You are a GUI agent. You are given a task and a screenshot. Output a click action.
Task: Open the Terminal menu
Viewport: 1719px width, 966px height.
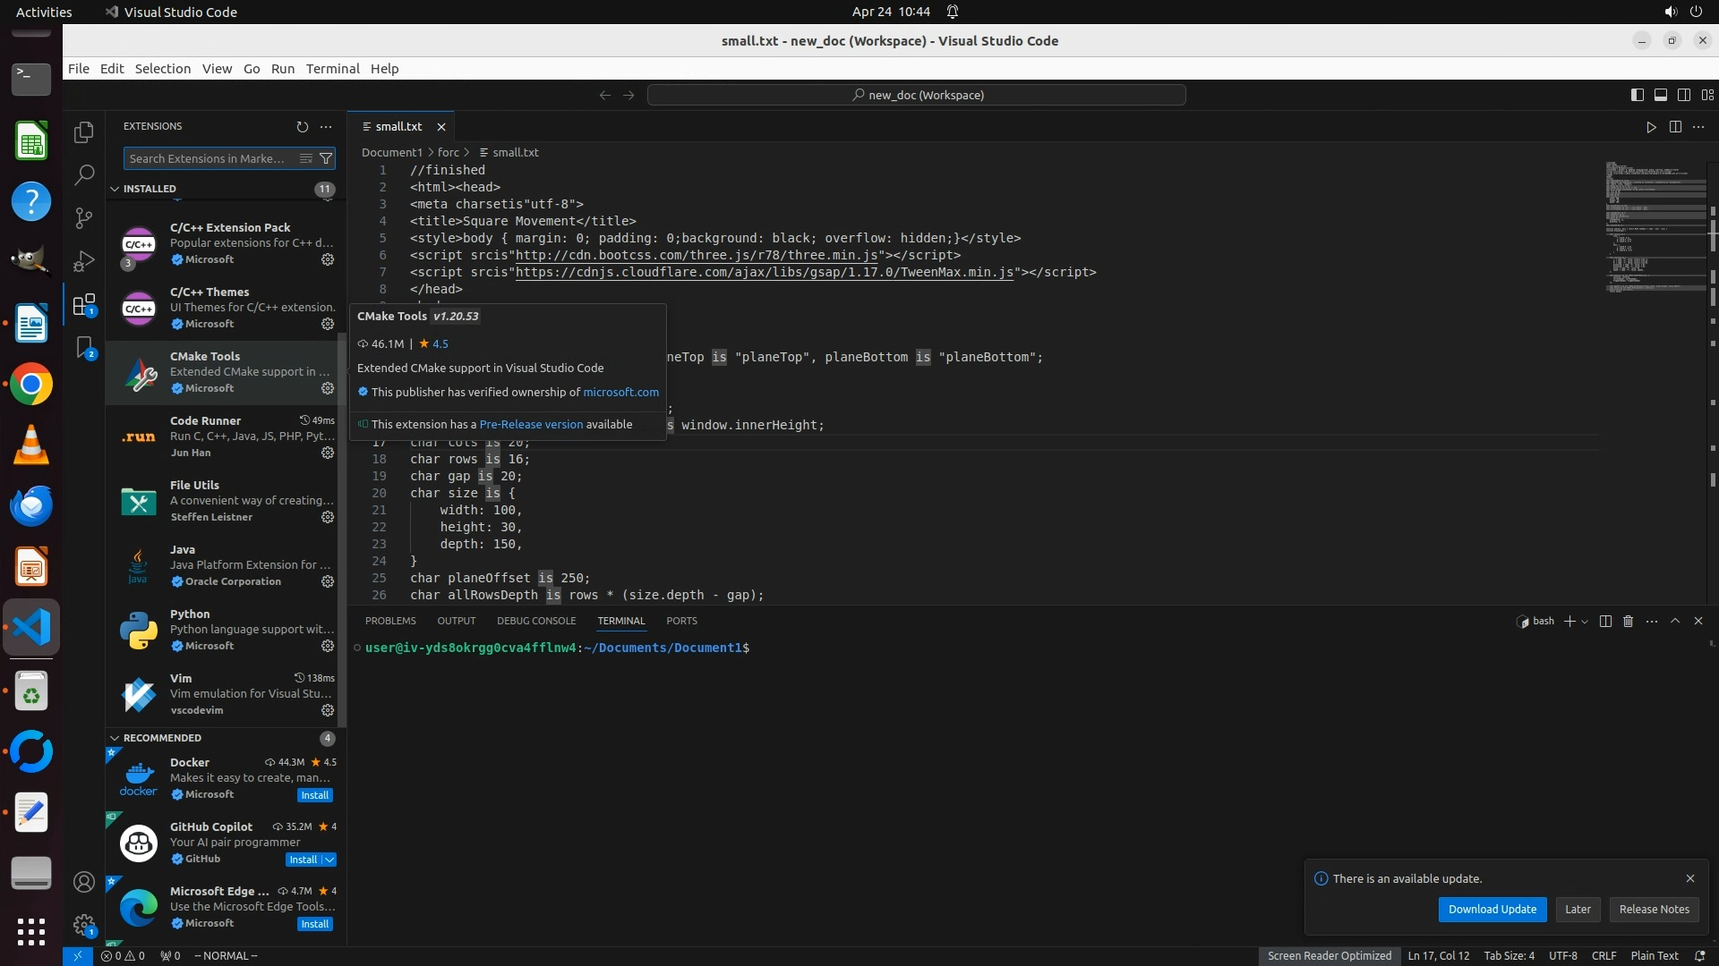[x=332, y=69]
